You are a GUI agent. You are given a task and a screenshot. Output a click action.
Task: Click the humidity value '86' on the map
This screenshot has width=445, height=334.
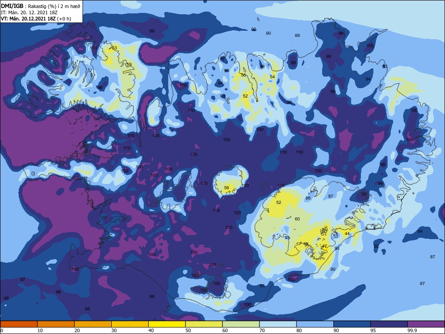[308, 198]
